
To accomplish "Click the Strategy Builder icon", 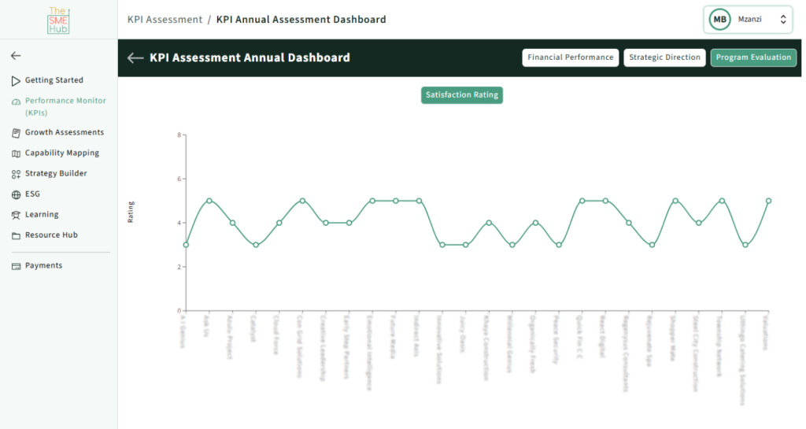I will point(16,174).
